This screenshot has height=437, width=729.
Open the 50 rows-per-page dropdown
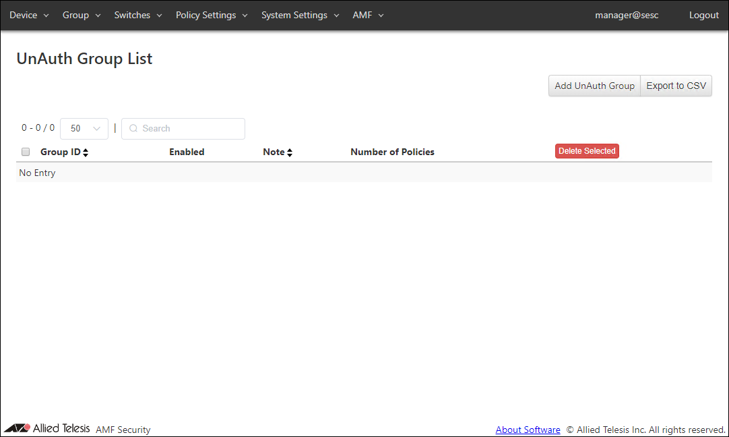(x=84, y=129)
